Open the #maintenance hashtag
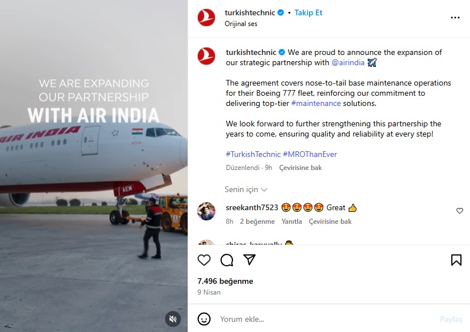This screenshot has width=470, height=332. pos(316,103)
